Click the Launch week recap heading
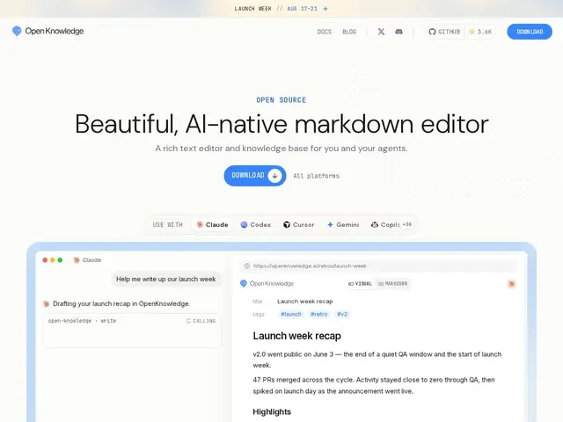The width and height of the screenshot is (563, 422). [297, 336]
